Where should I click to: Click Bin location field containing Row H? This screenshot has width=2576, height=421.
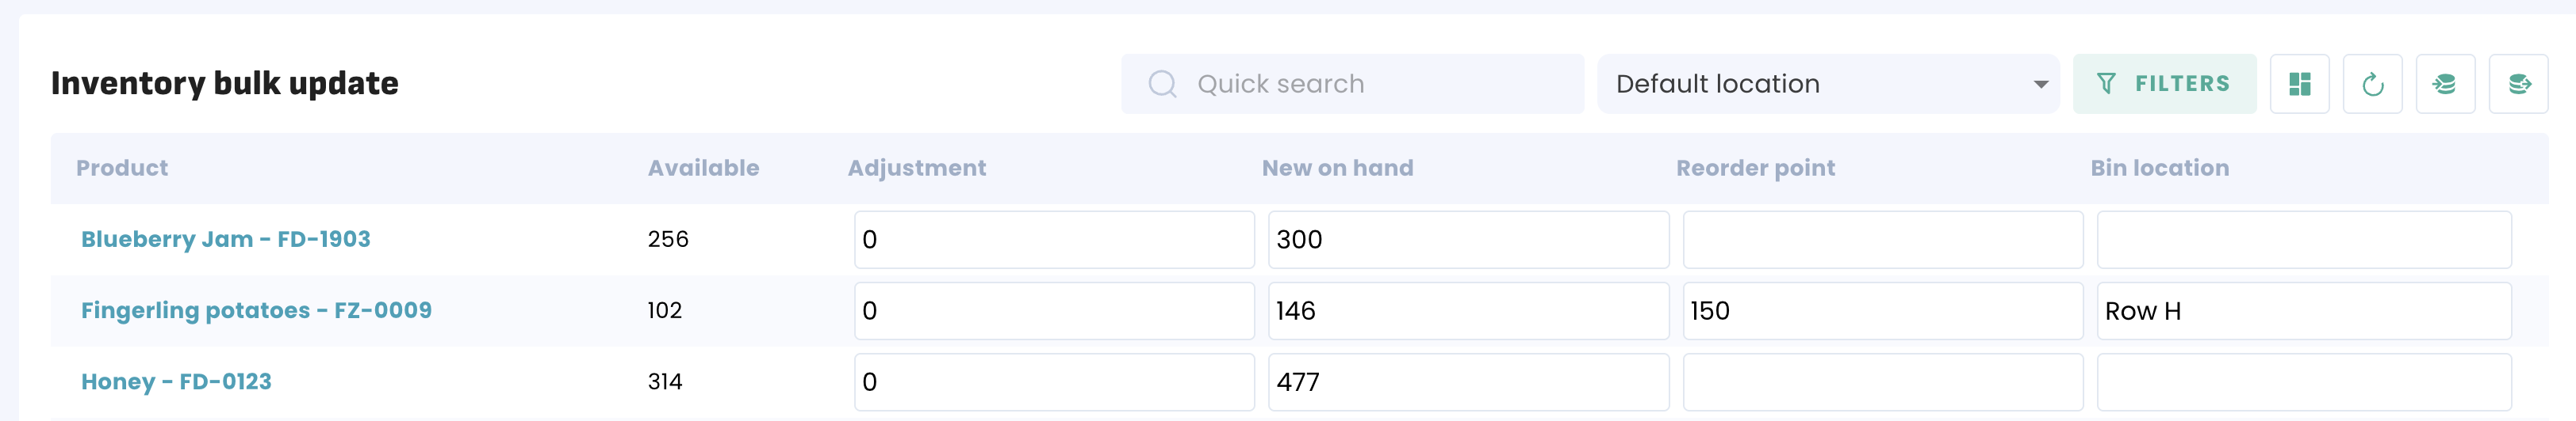[2303, 310]
